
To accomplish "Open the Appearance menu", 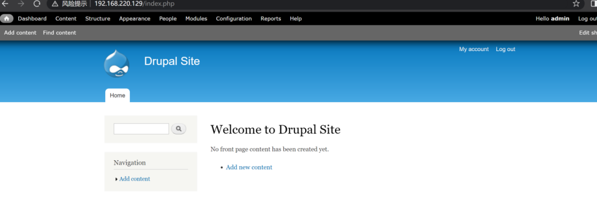I will pos(135,19).
